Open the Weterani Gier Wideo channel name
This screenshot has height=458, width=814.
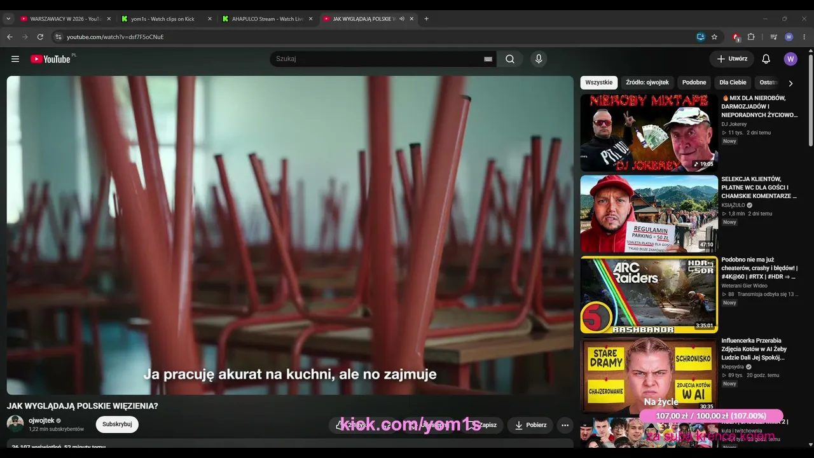pos(744,286)
